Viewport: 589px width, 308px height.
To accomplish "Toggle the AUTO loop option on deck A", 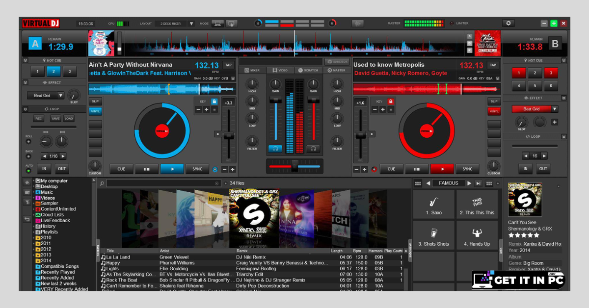I will [x=28, y=171].
